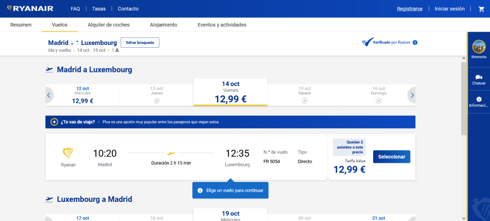The height and width of the screenshot is (221, 490).
Task: Click the passenger icon next to 1
Action: pyautogui.click(x=117, y=50)
